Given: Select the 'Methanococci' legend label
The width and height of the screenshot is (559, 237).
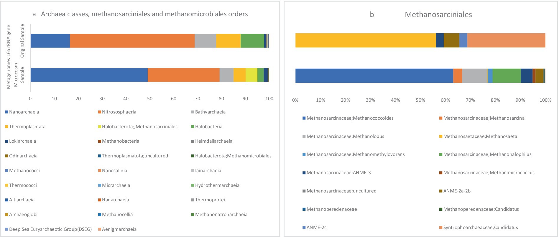Looking at the screenshot, I should (x=24, y=171).
